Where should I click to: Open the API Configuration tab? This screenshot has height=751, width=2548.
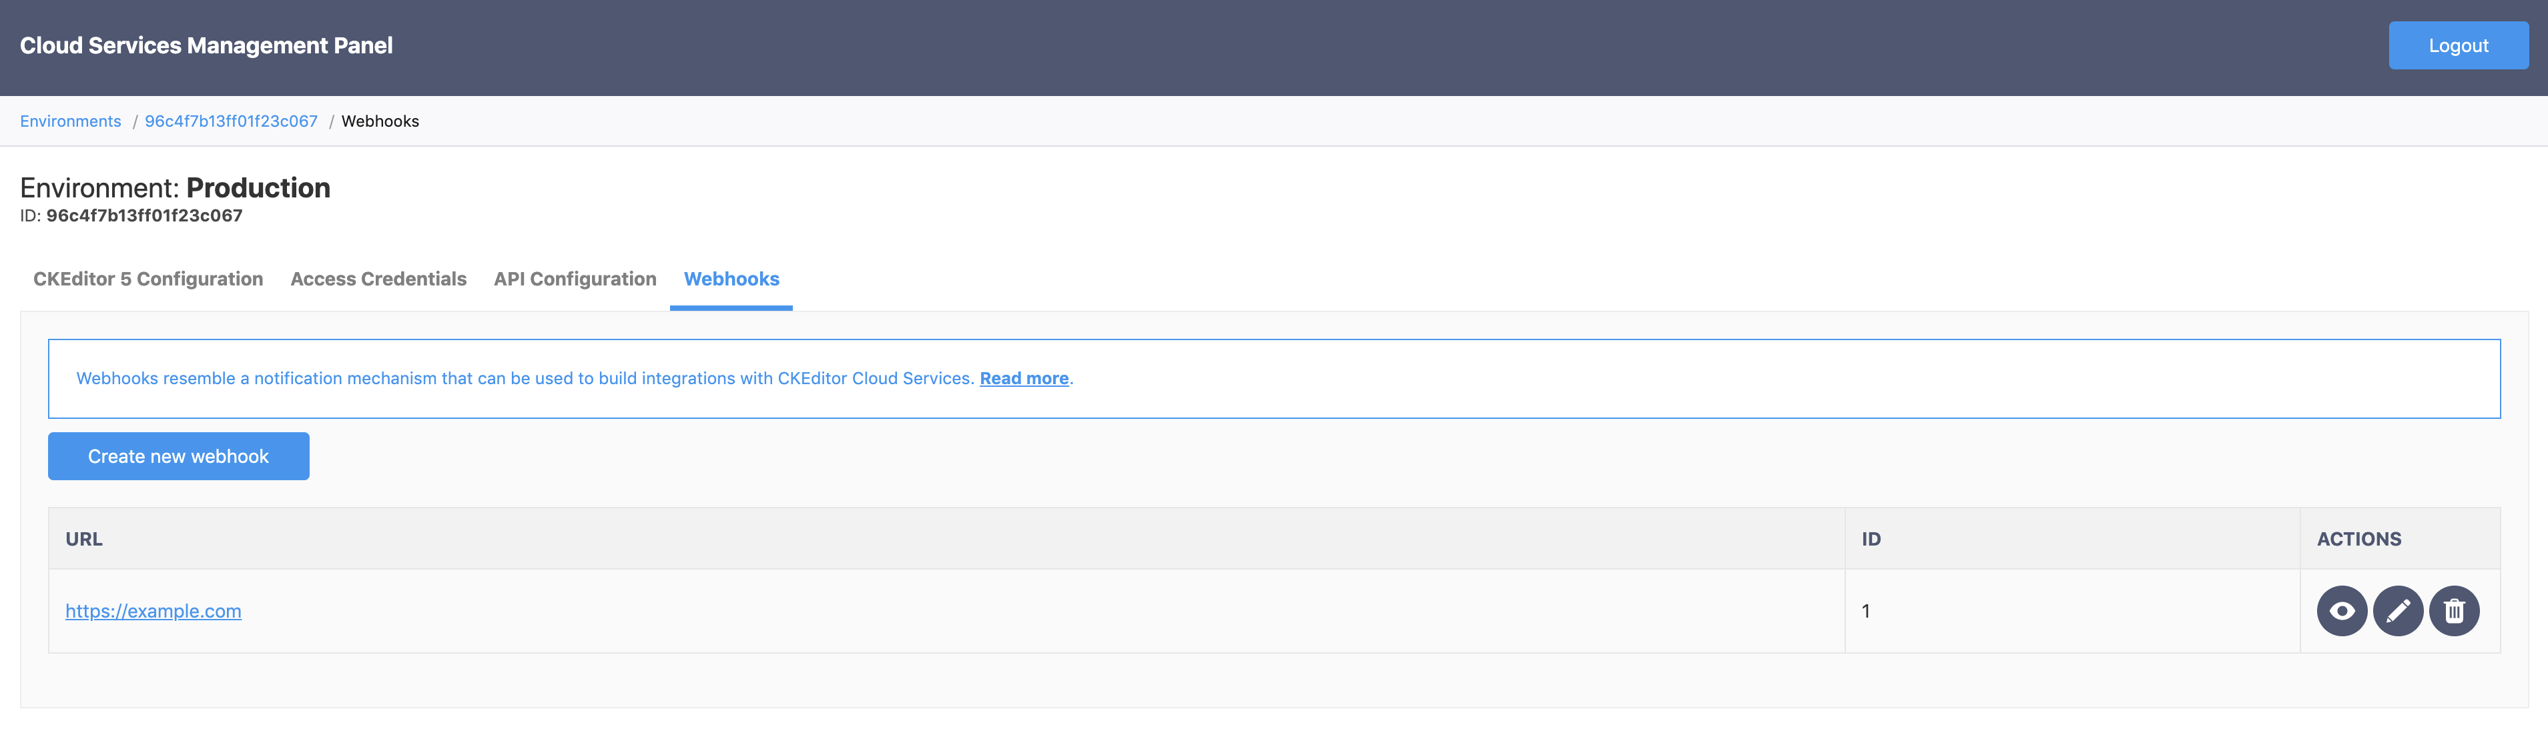[x=575, y=279]
